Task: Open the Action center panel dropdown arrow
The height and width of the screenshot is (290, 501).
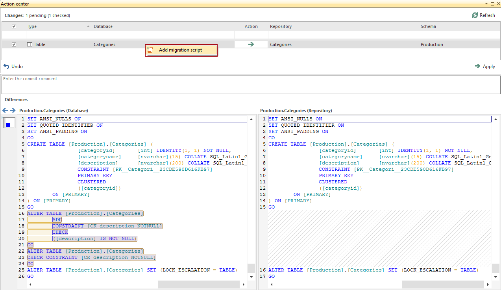Action: 486,4
